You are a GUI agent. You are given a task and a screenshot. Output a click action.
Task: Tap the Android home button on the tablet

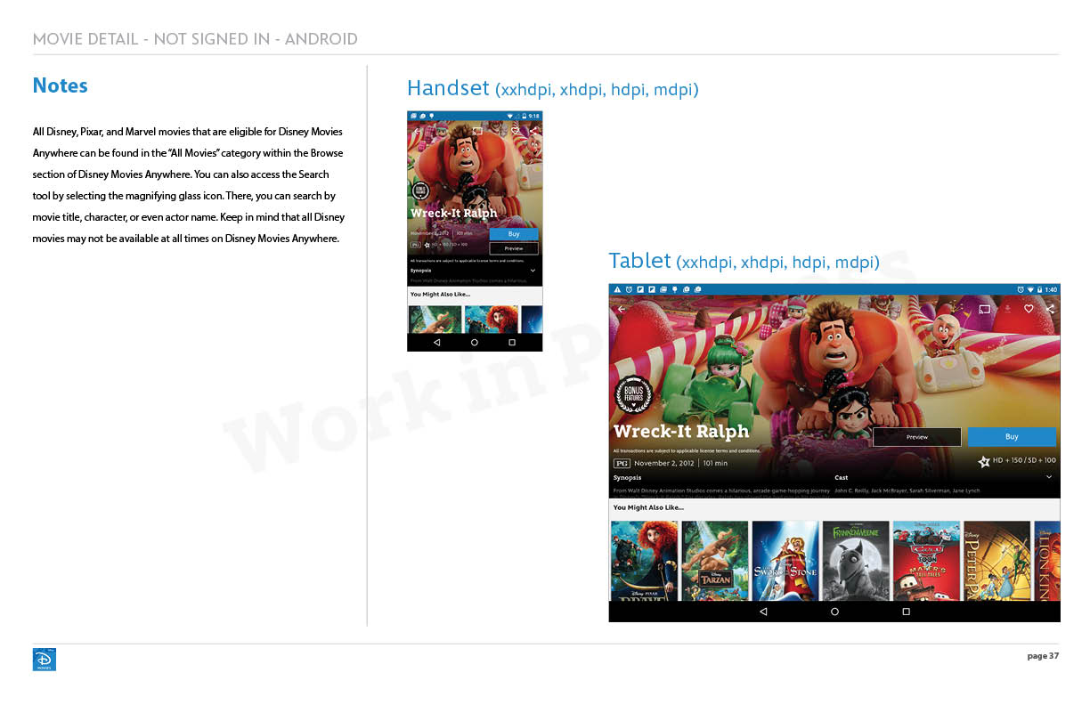834,612
